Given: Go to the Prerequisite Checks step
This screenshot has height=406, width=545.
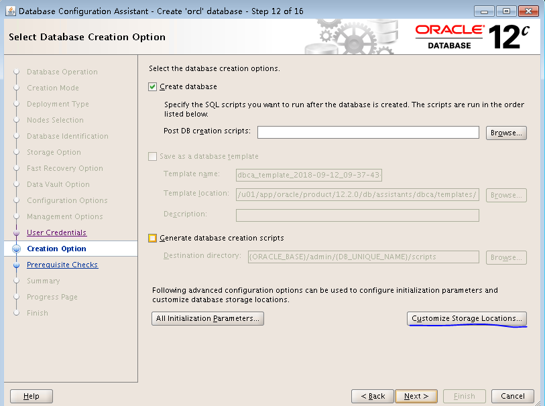Looking at the screenshot, I should pos(62,265).
